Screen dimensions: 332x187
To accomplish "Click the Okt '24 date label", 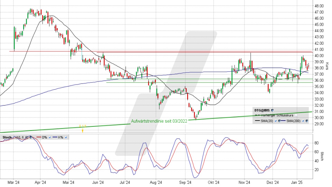I will (x=214, y=182).
